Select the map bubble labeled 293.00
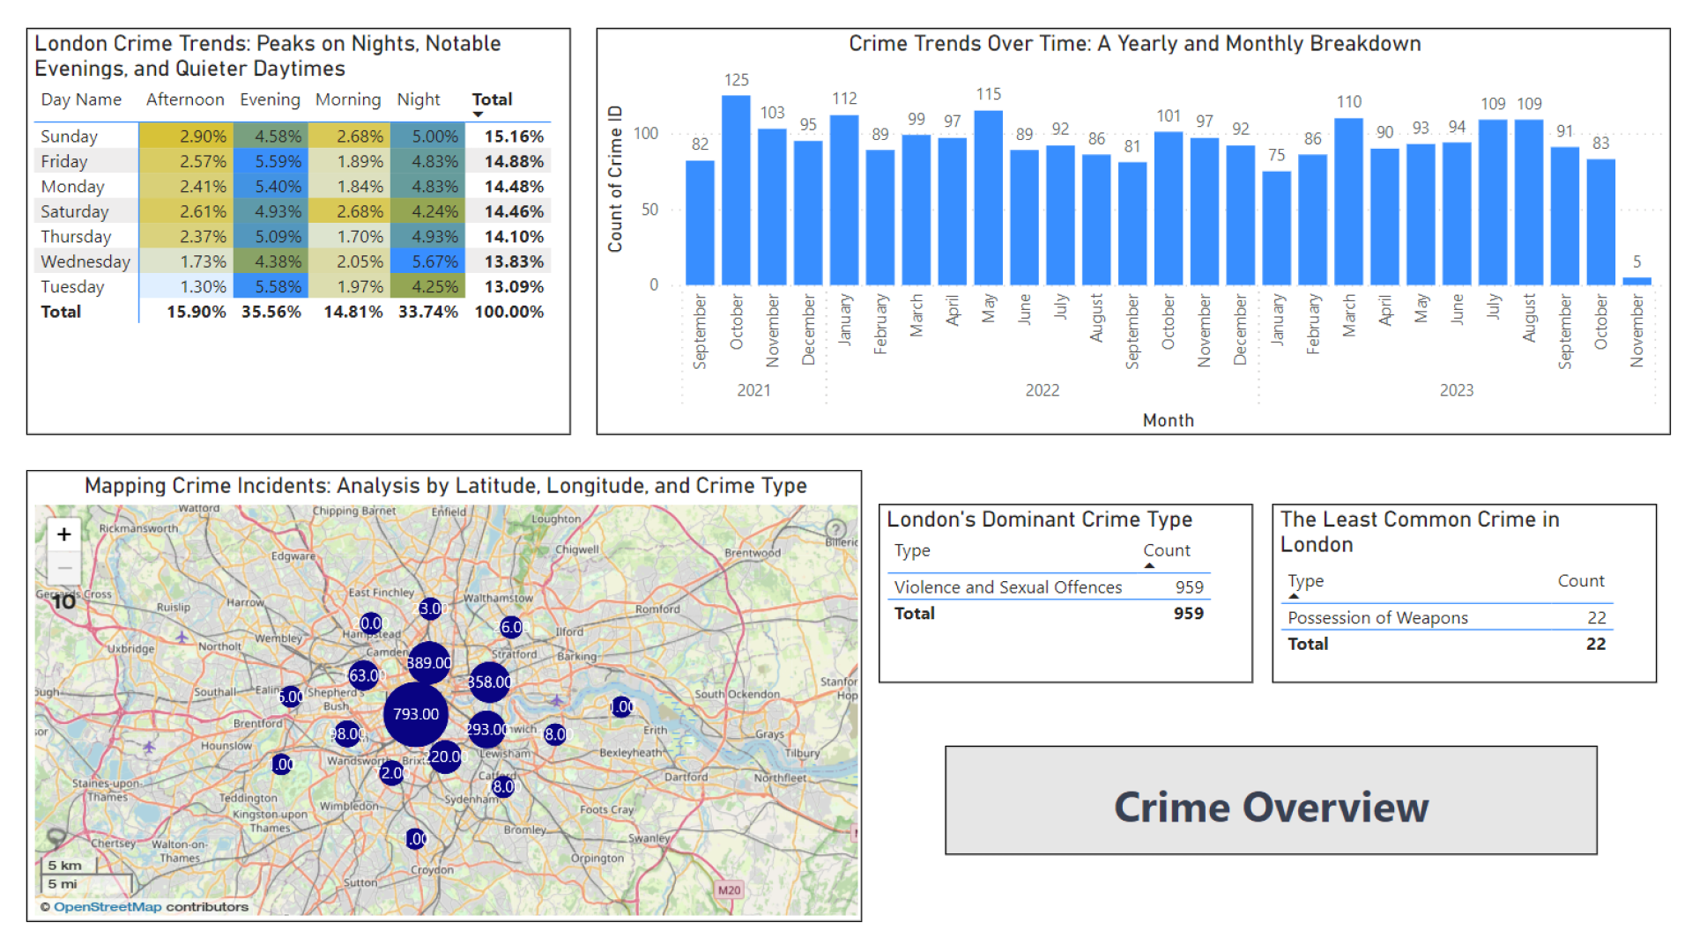The width and height of the screenshot is (1692, 951). point(486,729)
